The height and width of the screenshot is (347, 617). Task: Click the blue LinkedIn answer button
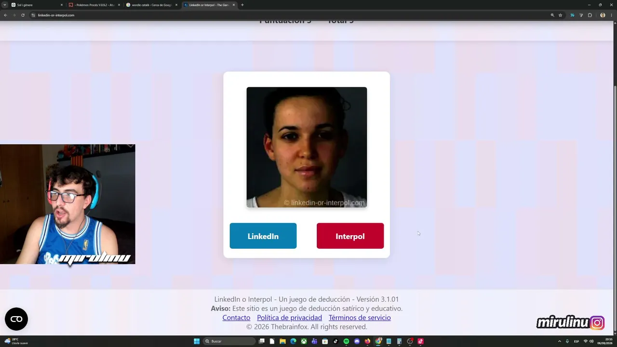(263, 236)
